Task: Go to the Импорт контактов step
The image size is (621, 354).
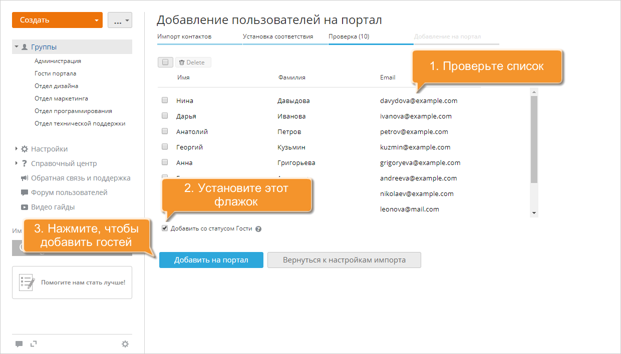Action: click(184, 36)
